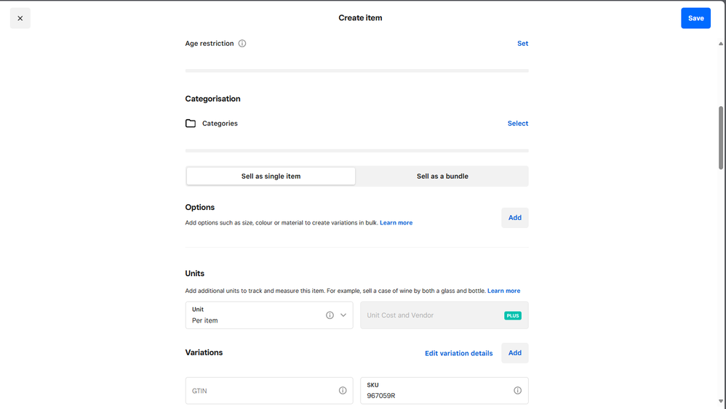Open the Per item unit selector
Image resolution: width=726 pixels, height=409 pixels.
[x=255, y=316]
